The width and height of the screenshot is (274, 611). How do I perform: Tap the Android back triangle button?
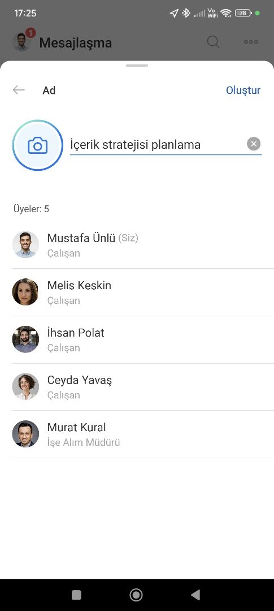point(196,595)
